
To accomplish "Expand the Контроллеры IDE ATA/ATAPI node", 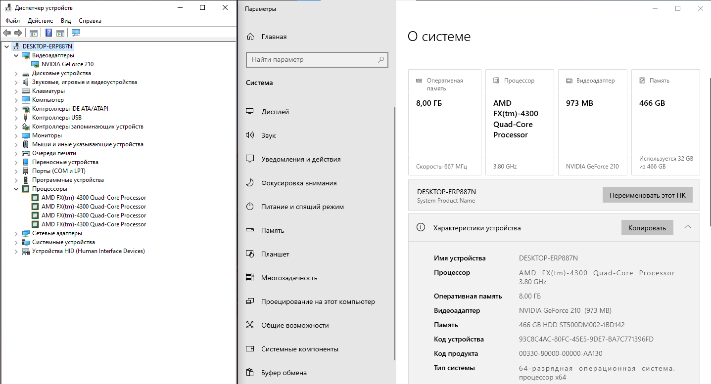I will point(16,109).
